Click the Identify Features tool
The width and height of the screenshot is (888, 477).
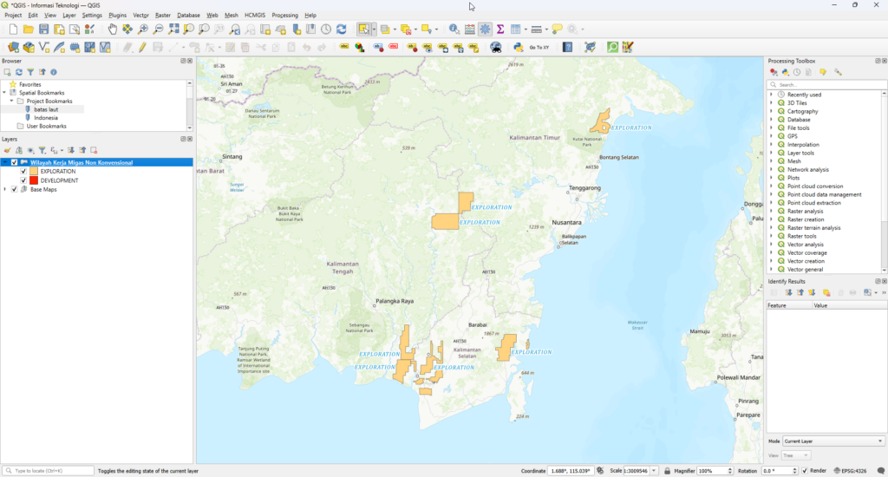pos(454,29)
